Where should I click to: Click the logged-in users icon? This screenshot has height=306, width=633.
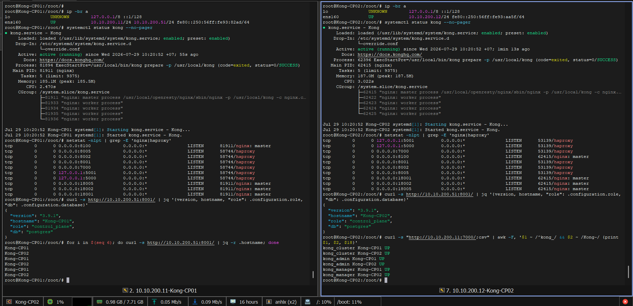[269, 302]
